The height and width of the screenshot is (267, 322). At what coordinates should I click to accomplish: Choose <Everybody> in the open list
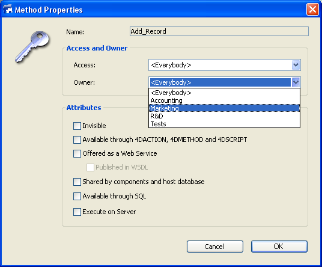tap(224, 93)
